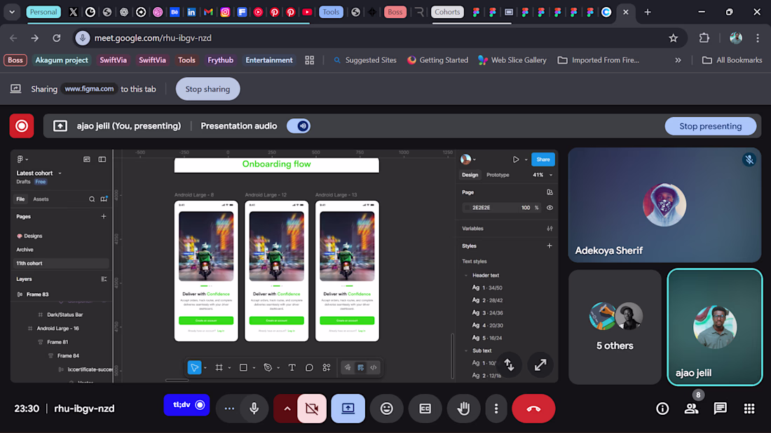Select the Pen tool in Figma
This screenshot has width=771, height=433.
click(268, 367)
